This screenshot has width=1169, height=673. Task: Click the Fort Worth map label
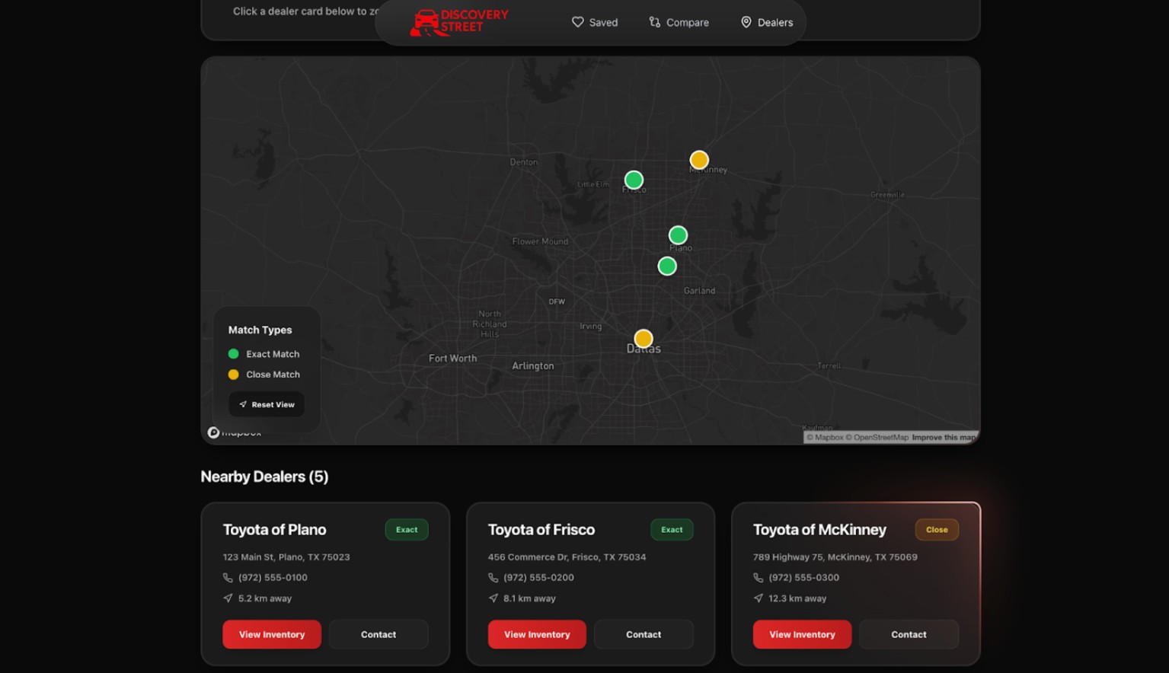(452, 359)
